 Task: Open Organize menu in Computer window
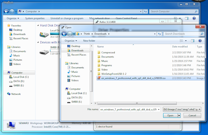(13, 18)
